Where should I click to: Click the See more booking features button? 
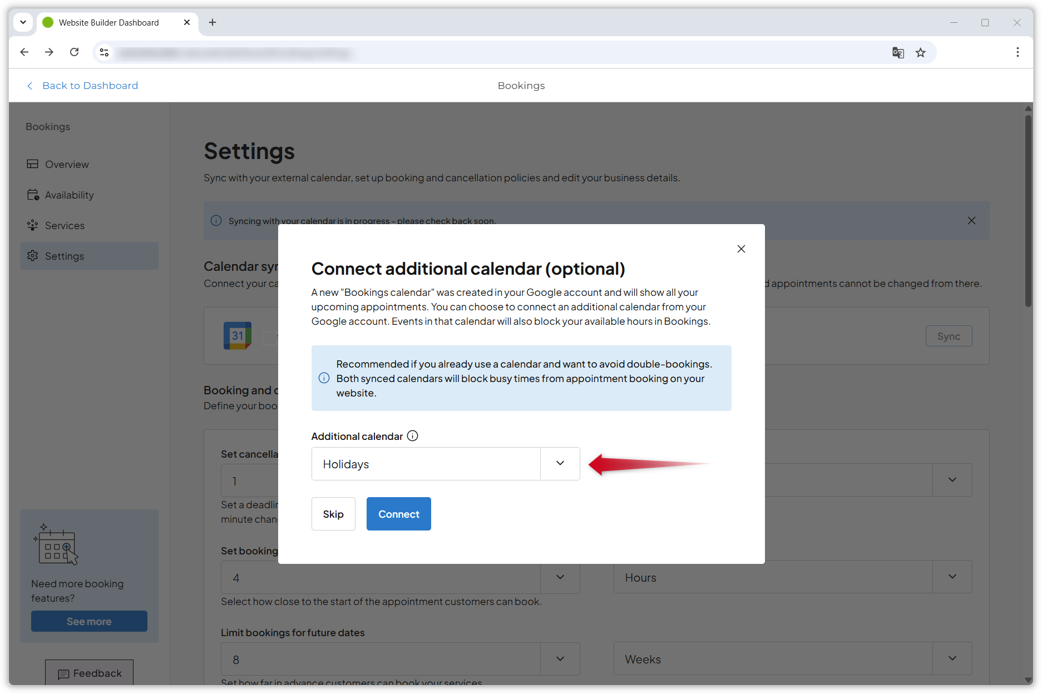(x=89, y=621)
